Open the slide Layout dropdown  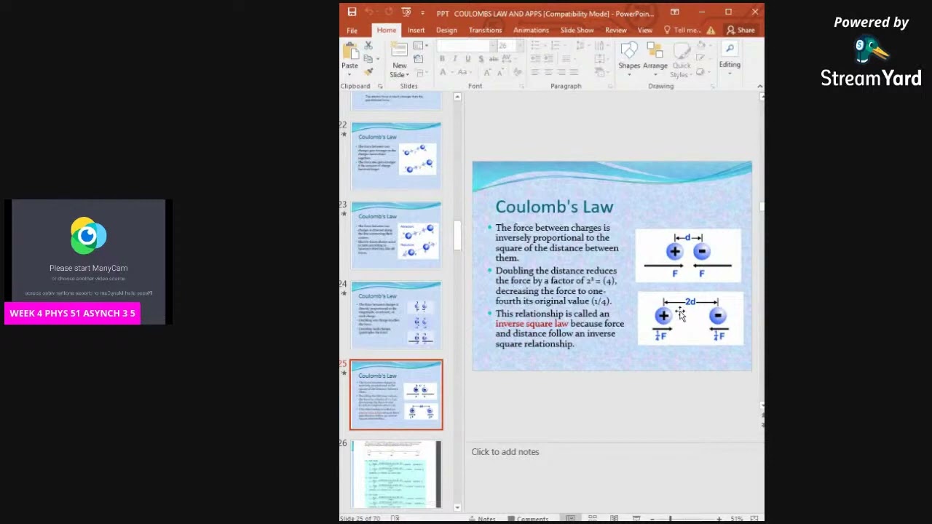(420, 45)
